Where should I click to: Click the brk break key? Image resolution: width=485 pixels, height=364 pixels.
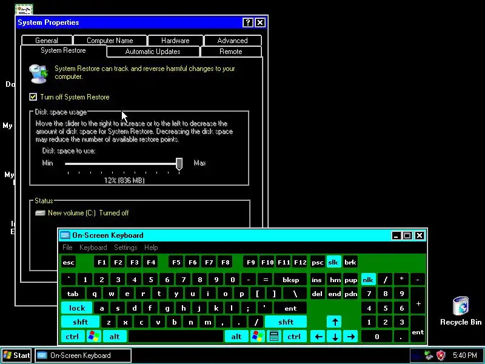(350, 263)
